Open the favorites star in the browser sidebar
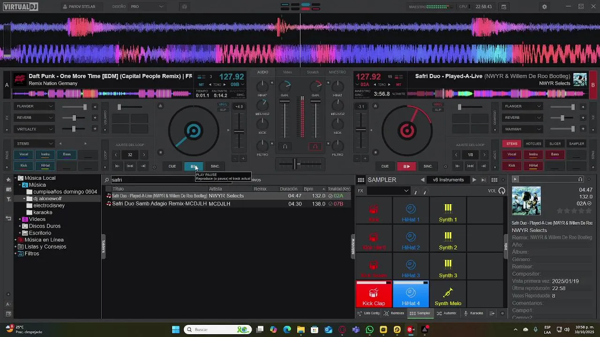Viewport: 600px width, 337px height. point(8,179)
